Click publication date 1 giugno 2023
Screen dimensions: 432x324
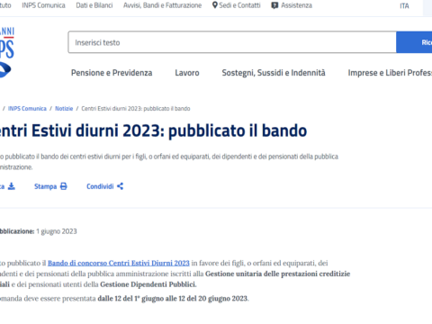[x=57, y=231]
